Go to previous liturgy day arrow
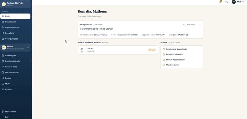Viewport: 247px width, 119px height. [183, 24]
